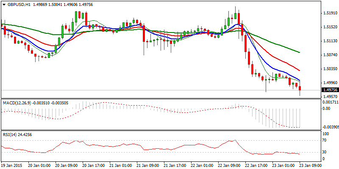Click time axis label 21 Jan 17:00

click(x=175, y=166)
